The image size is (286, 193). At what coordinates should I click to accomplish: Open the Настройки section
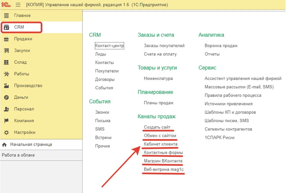point(41,132)
